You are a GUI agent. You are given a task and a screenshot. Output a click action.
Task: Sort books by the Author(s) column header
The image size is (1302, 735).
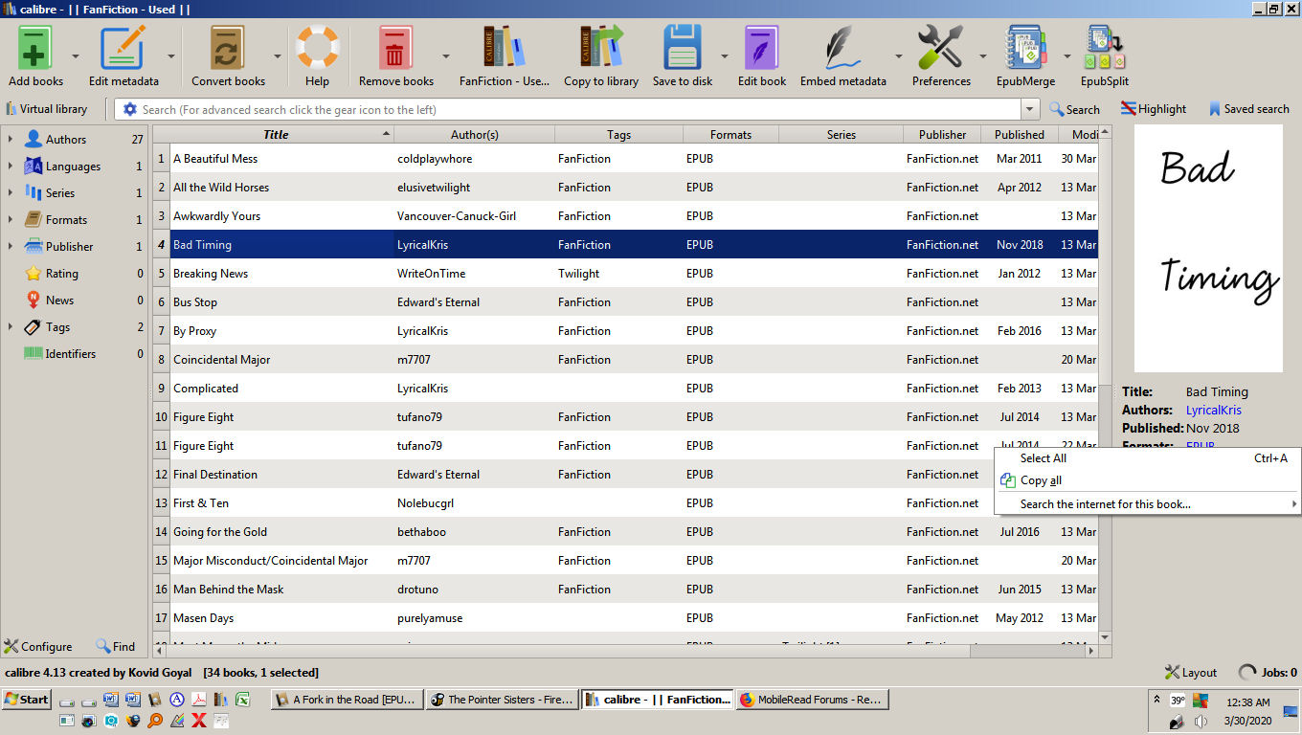coord(475,135)
